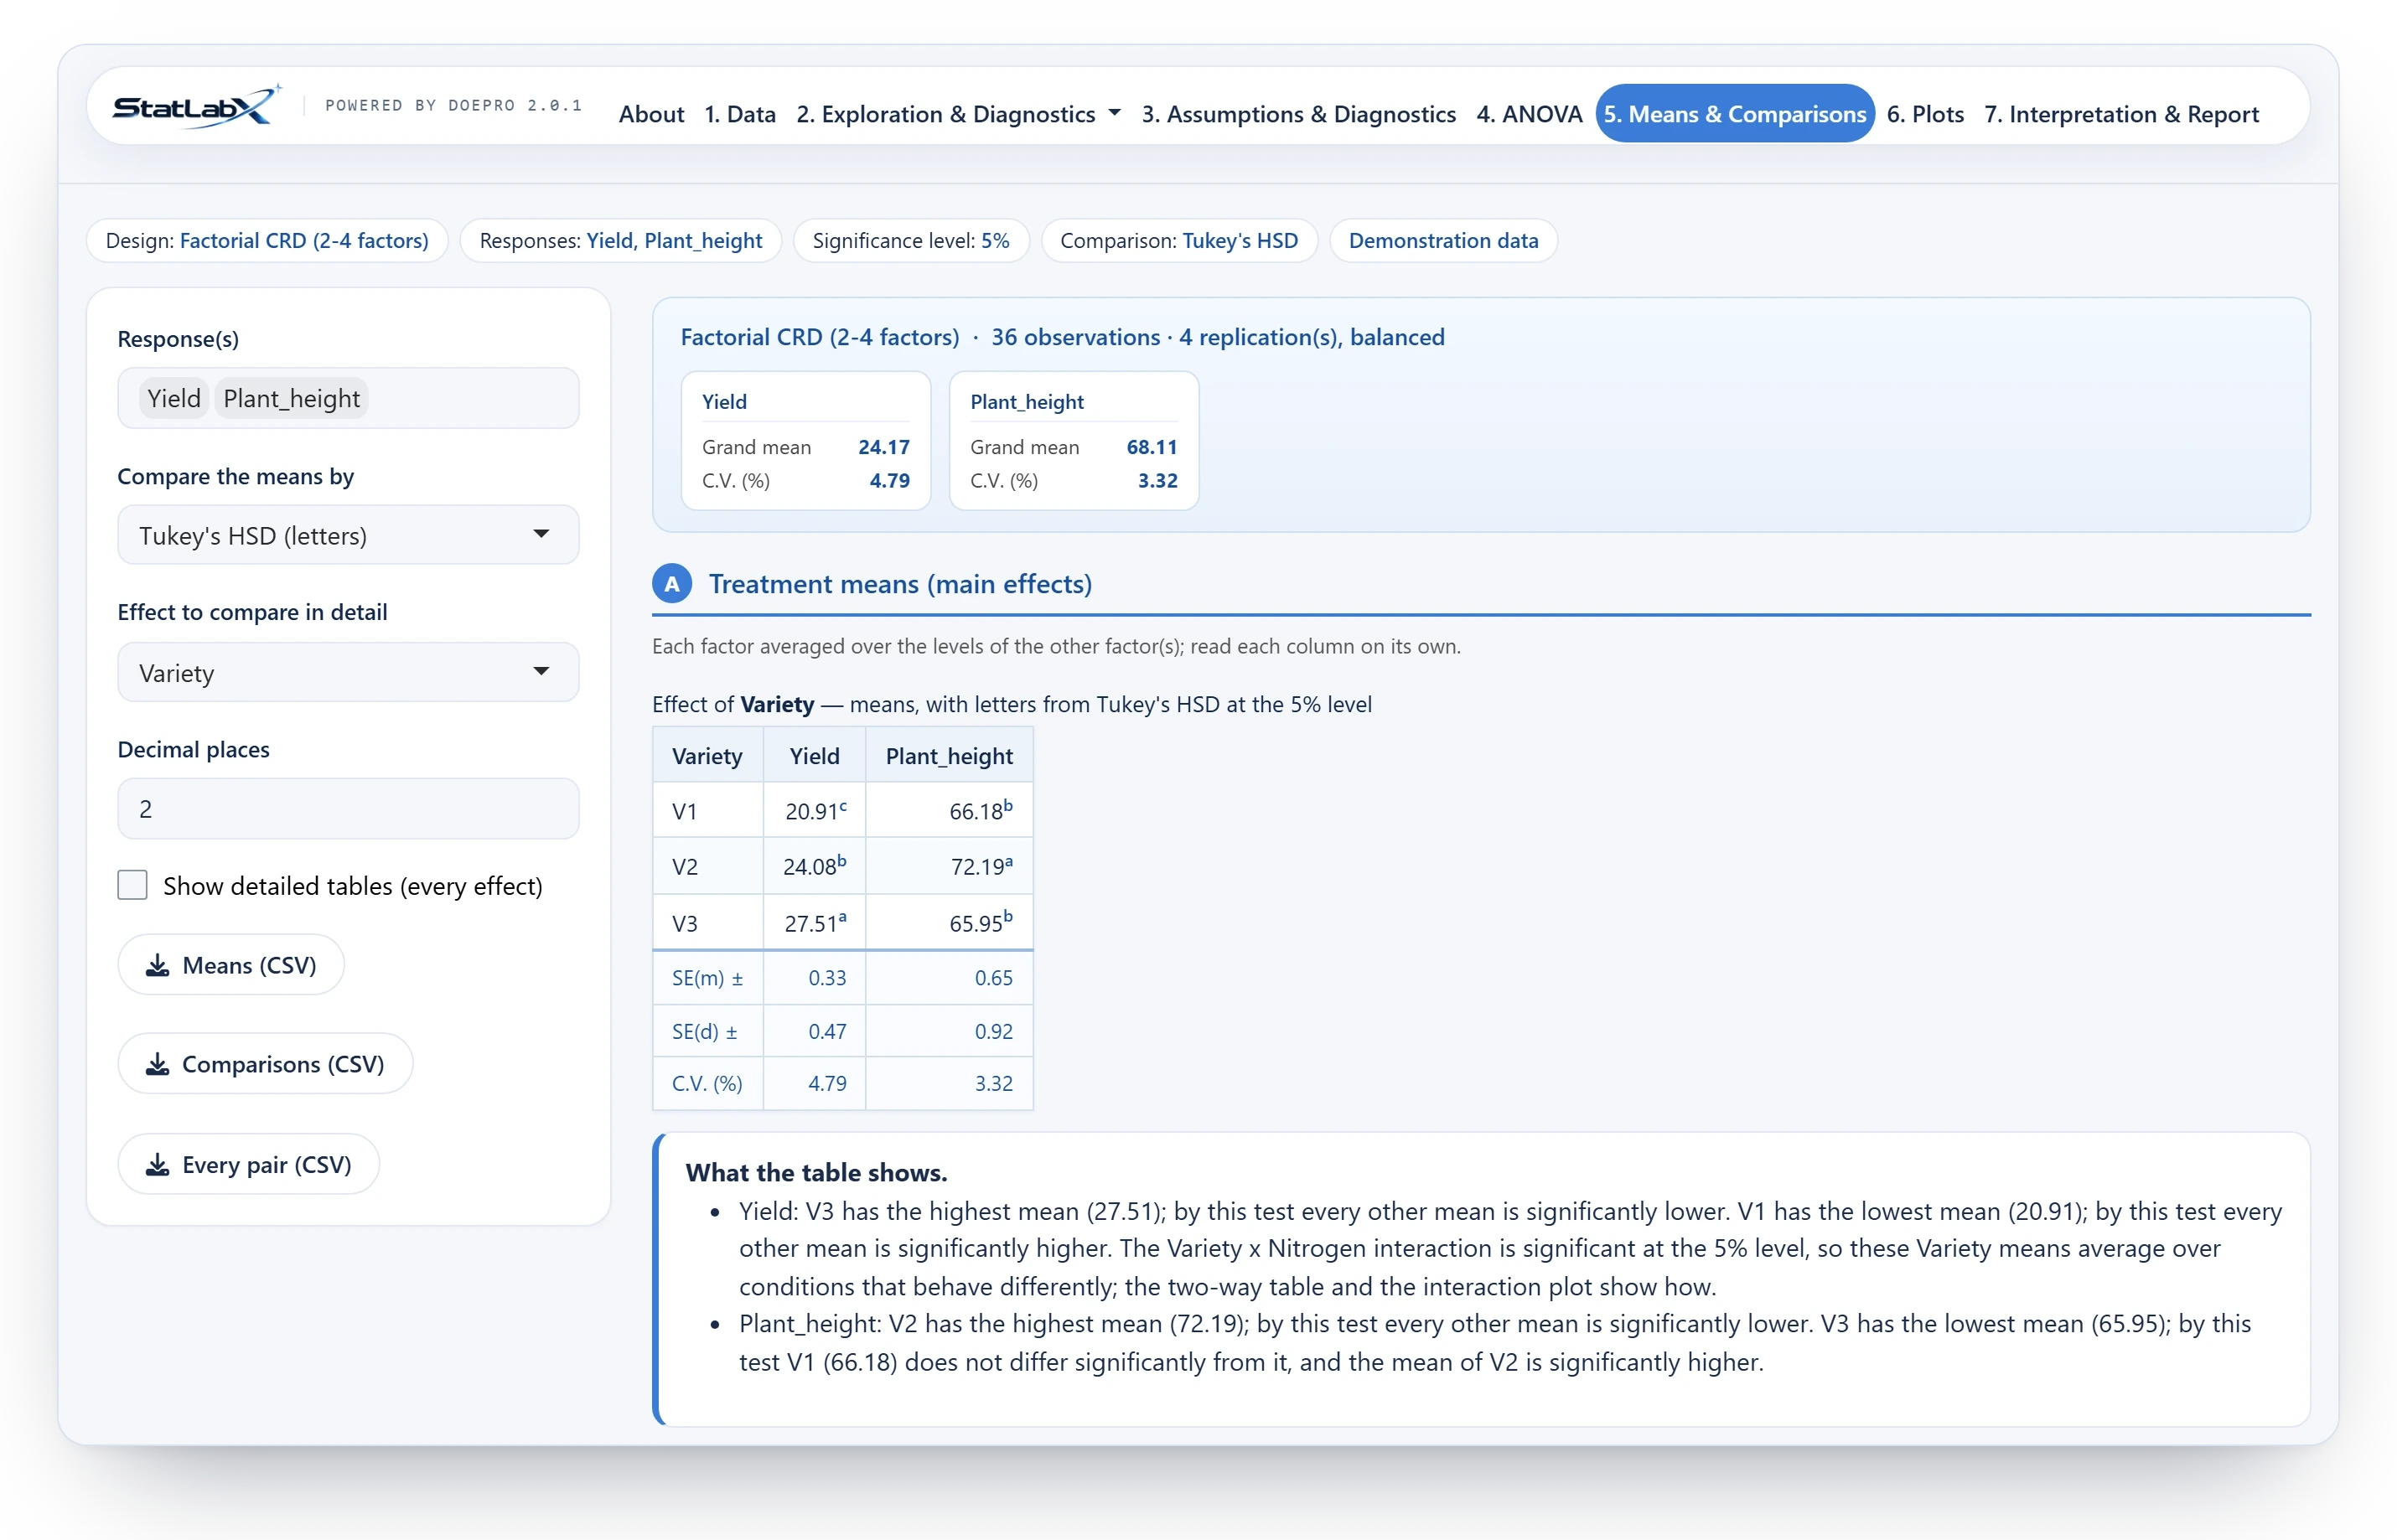Screen dimensions: 2397x1540
Task: Click the V2 row label
Action: coord(684,867)
